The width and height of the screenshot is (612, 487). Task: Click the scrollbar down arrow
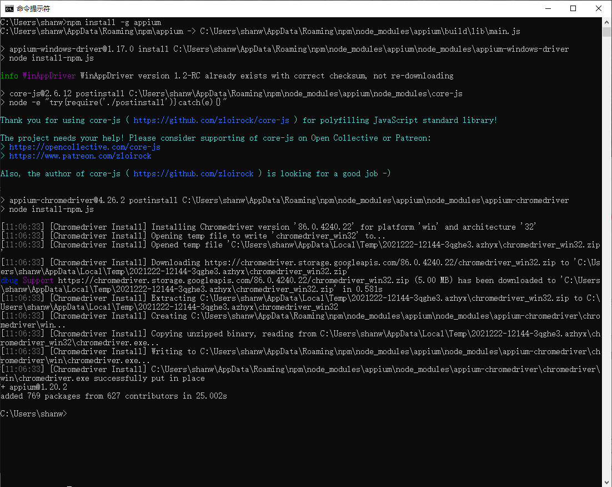pos(606,483)
